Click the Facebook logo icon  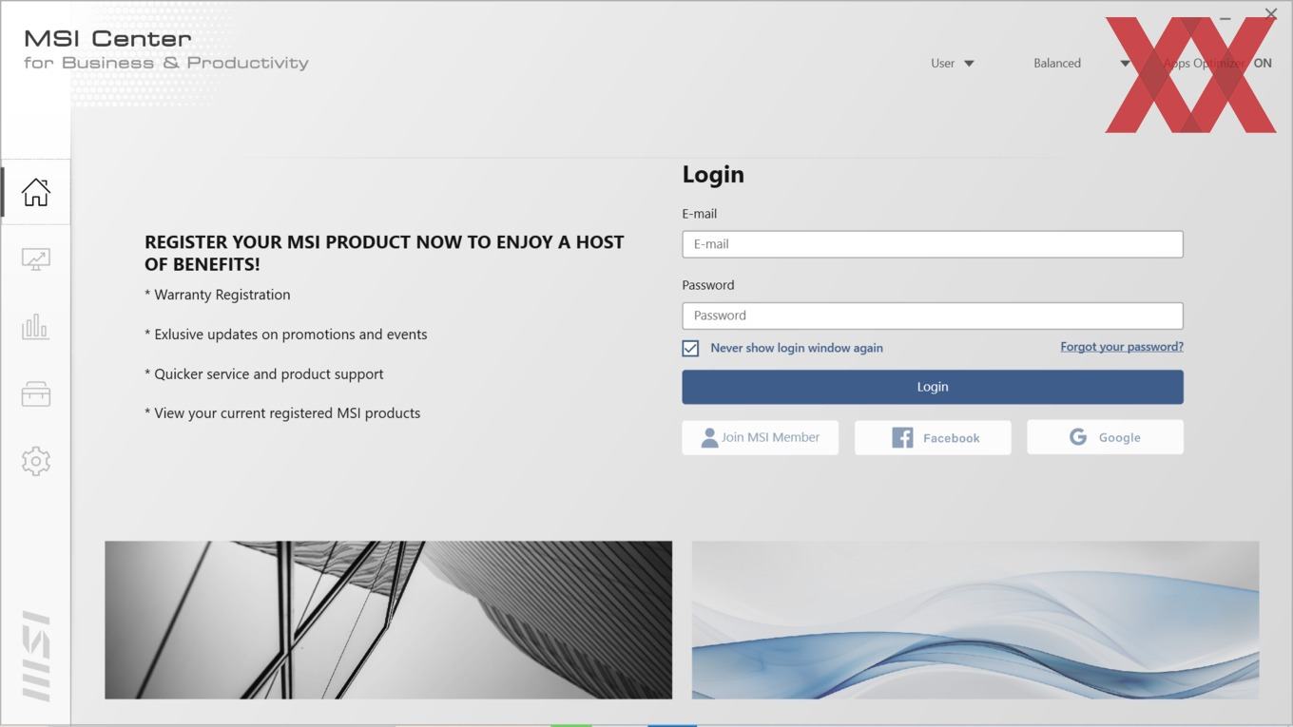[x=902, y=437]
